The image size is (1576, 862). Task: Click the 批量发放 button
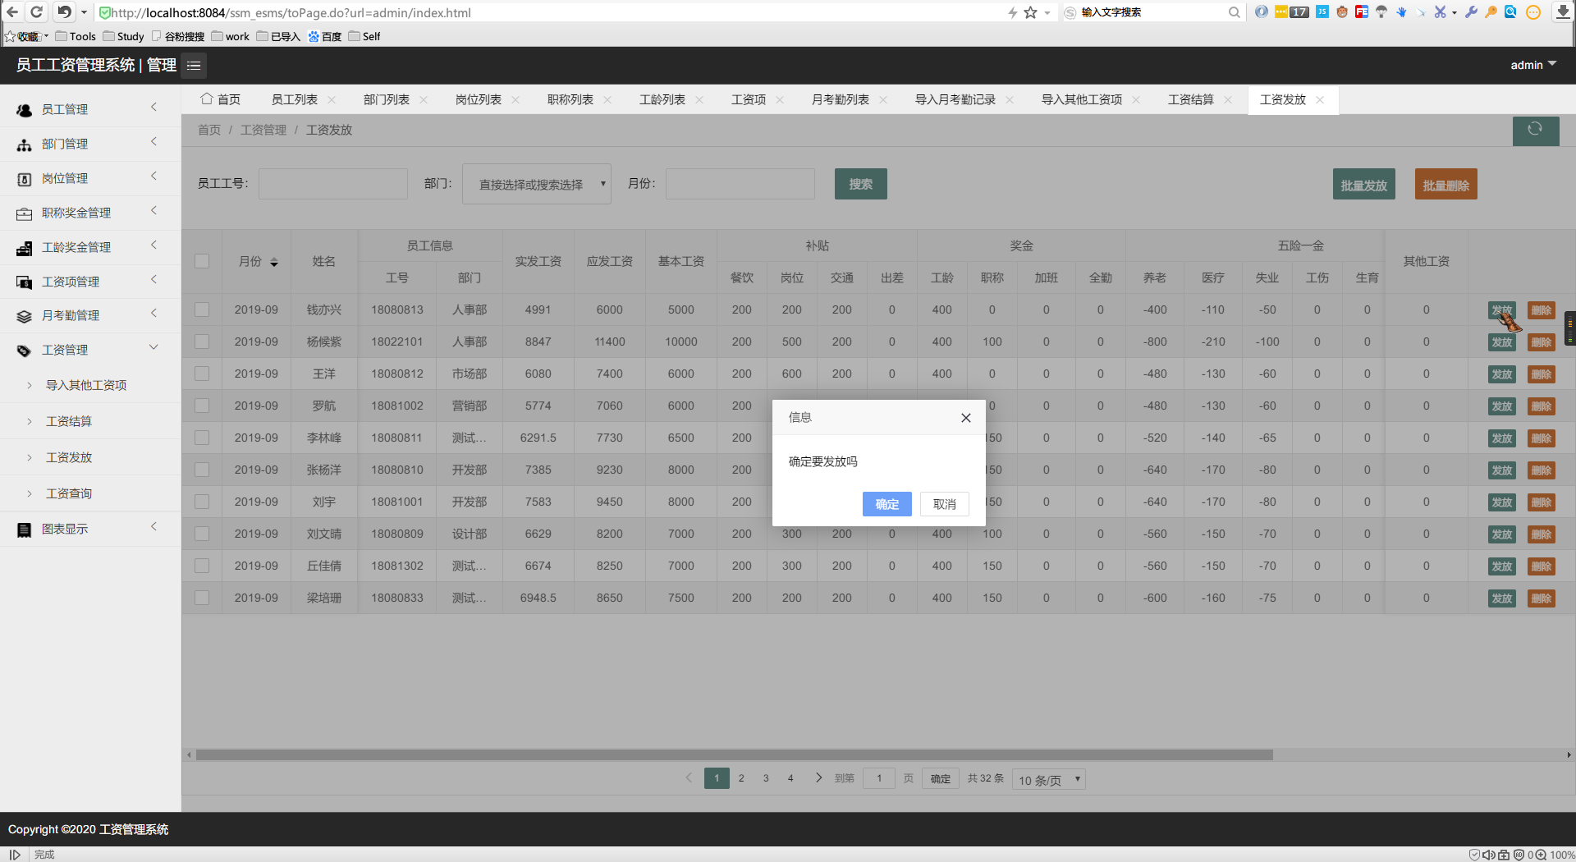point(1364,186)
